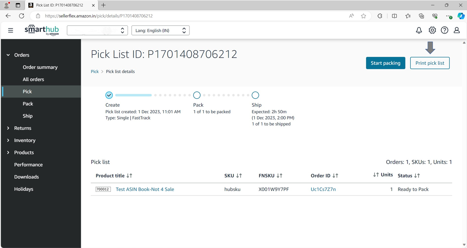Collapse the Orders sidebar section
The width and height of the screenshot is (467, 248).
pyautogui.click(x=8, y=55)
